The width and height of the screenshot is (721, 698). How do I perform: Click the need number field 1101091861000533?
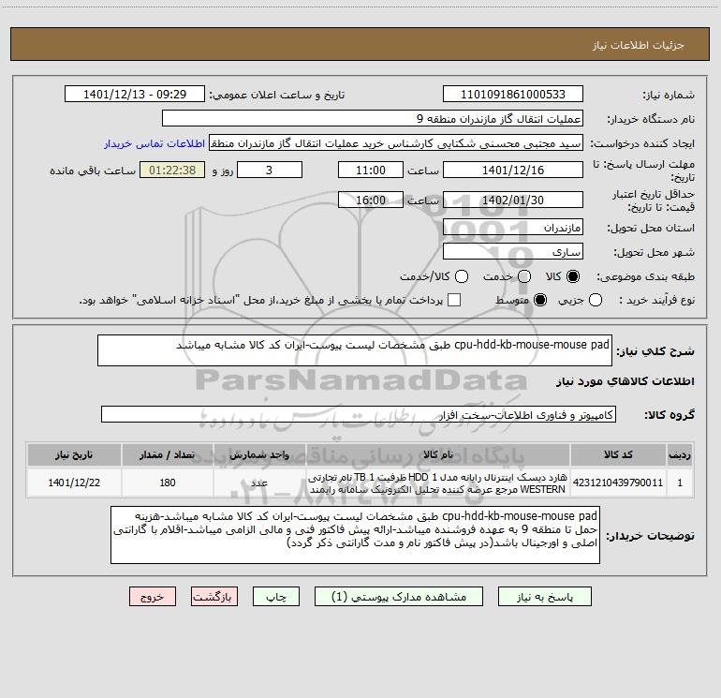pyautogui.click(x=513, y=95)
